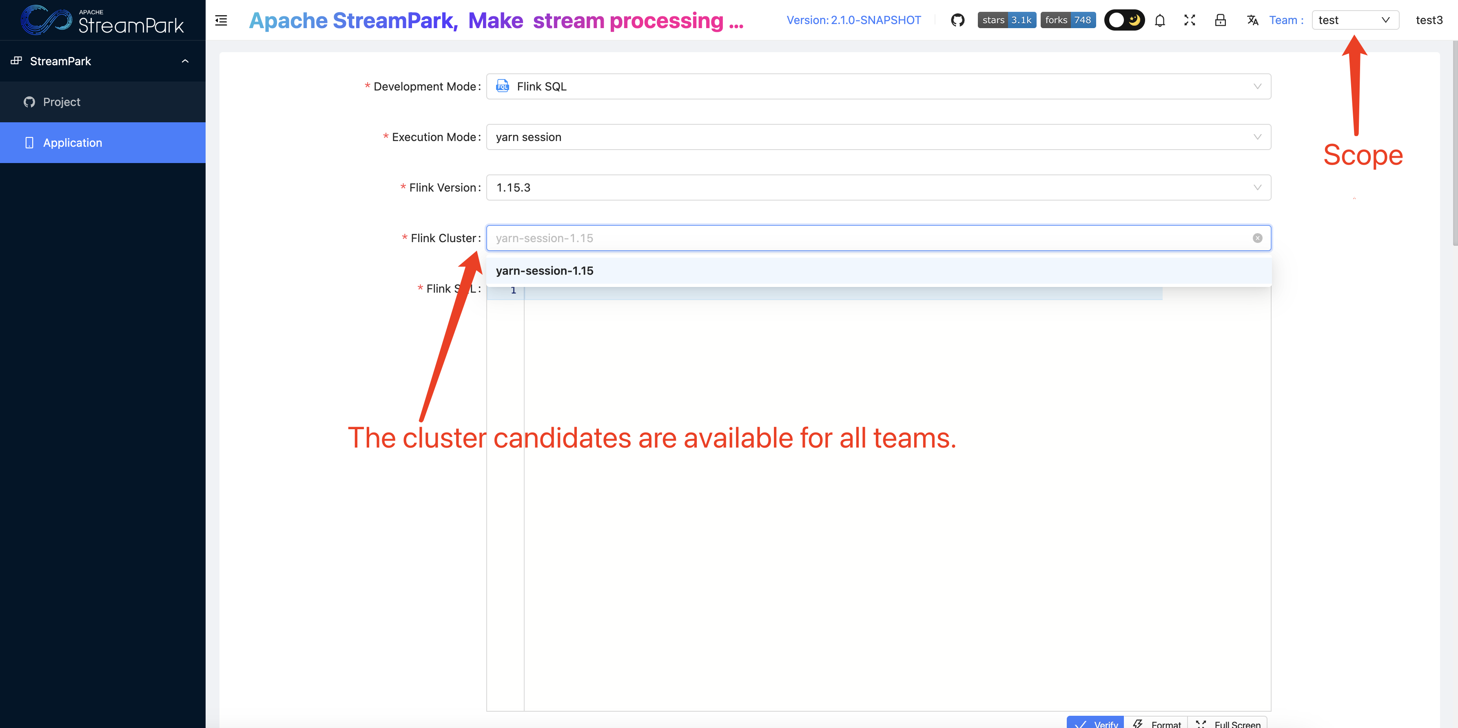Click the lock screen icon
The width and height of the screenshot is (1458, 728).
tap(1220, 20)
